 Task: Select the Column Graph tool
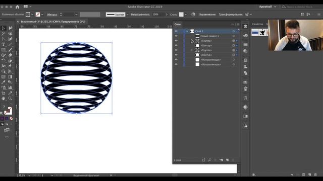coord(10,87)
